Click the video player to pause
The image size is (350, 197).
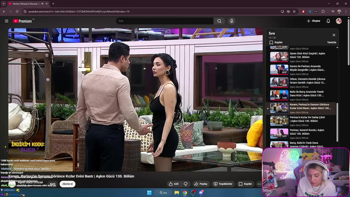[135, 100]
